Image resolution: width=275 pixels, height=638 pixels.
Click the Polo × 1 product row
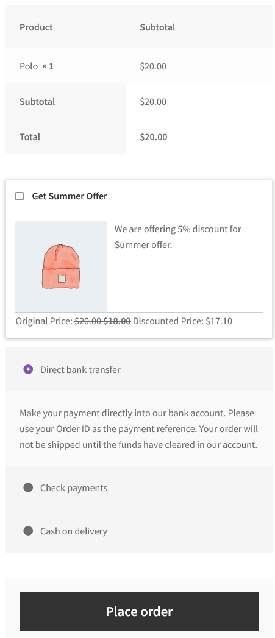point(139,66)
